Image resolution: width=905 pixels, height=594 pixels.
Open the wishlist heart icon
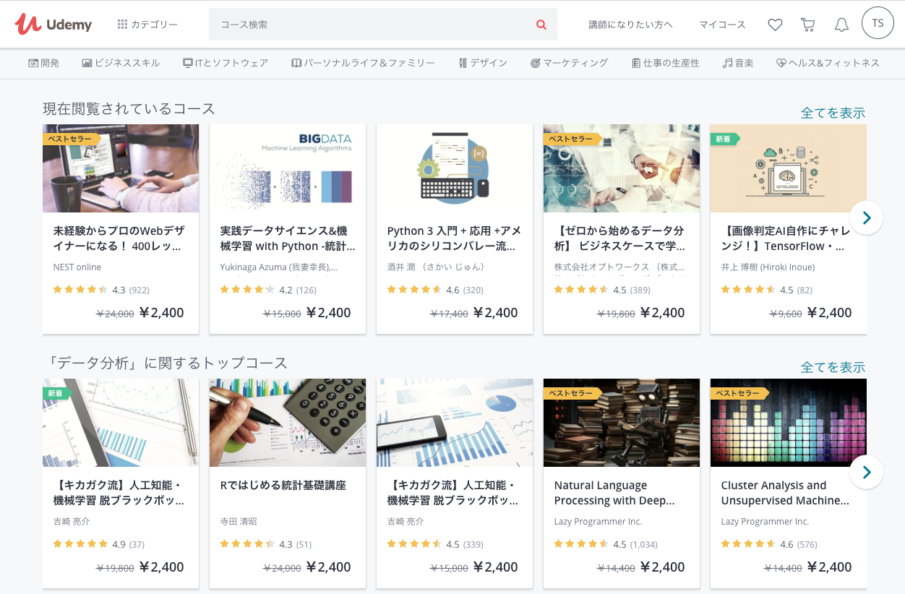click(775, 25)
